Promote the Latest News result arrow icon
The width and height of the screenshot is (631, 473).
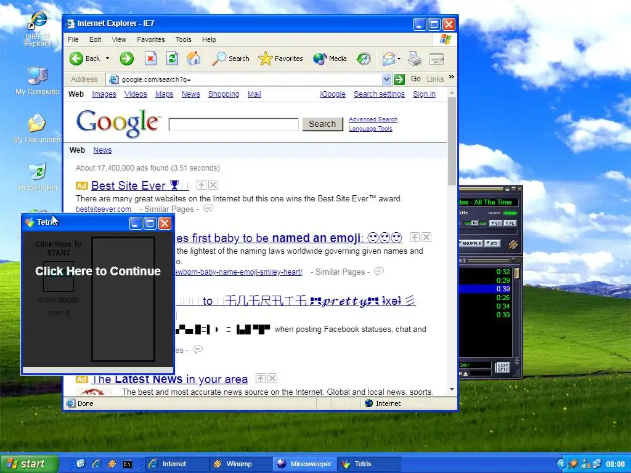[261, 379]
